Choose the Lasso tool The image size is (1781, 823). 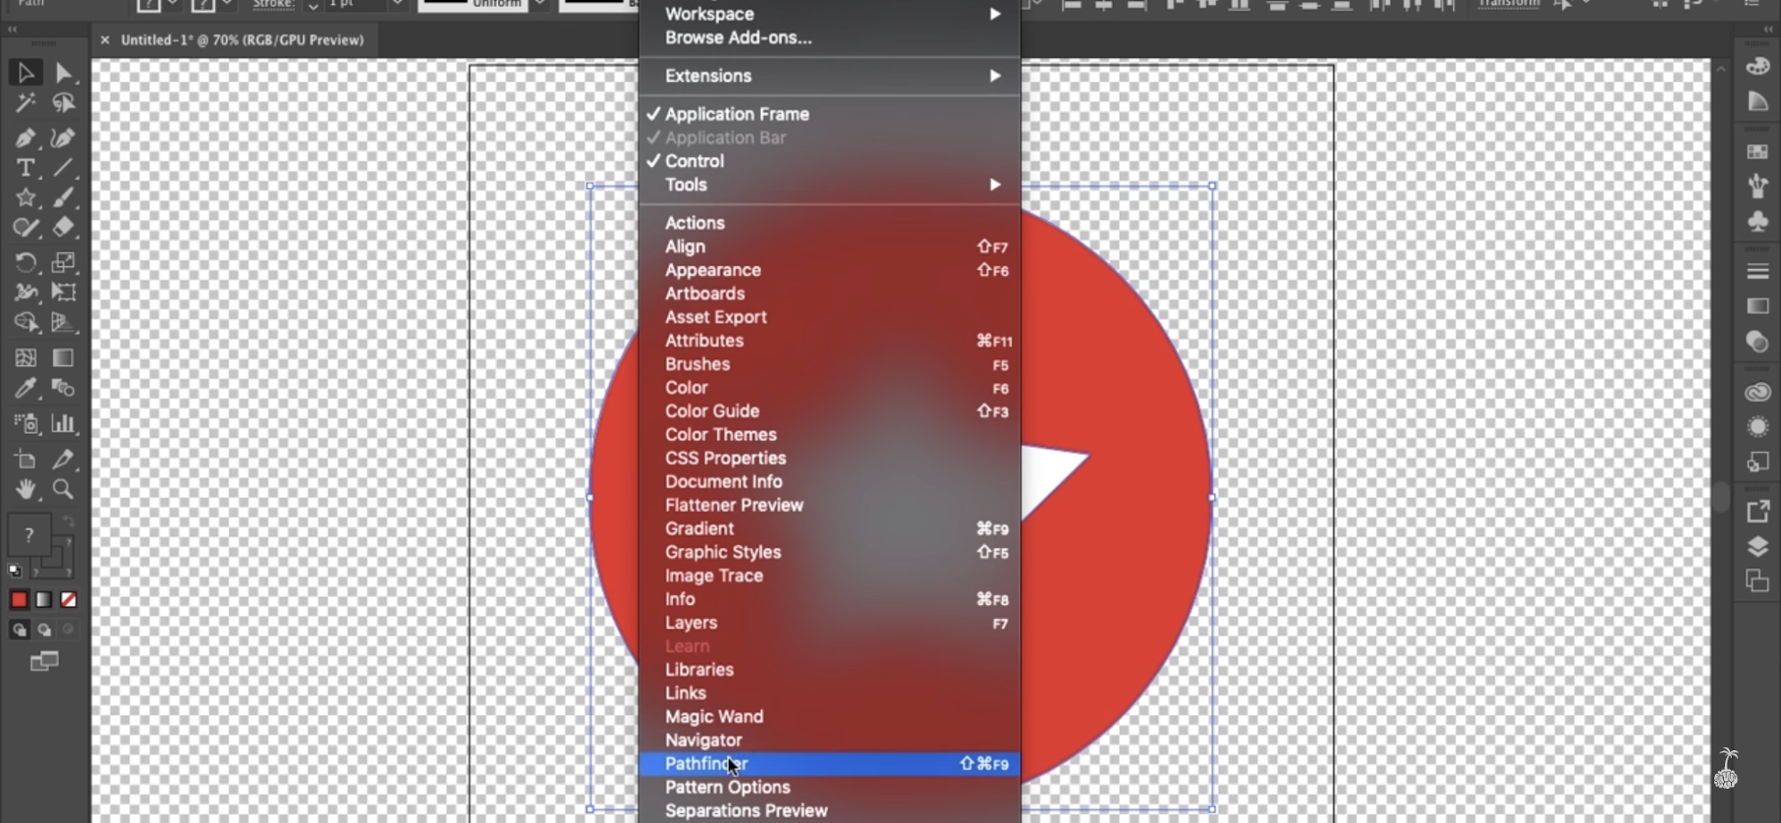63,104
